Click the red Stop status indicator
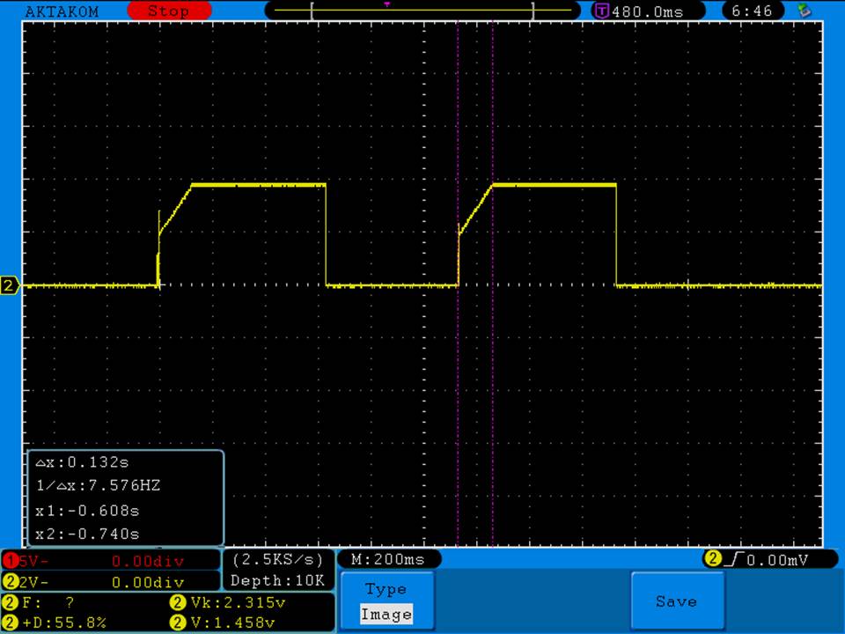This screenshot has height=634, width=845. point(169,11)
